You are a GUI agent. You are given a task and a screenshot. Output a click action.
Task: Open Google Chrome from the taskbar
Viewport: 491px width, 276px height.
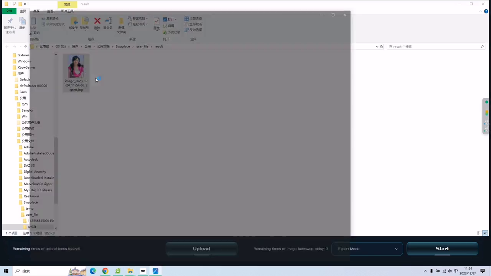pyautogui.click(x=105, y=271)
